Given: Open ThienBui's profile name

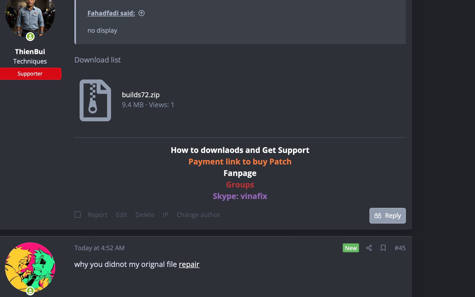Looking at the screenshot, I should [30, 51].
